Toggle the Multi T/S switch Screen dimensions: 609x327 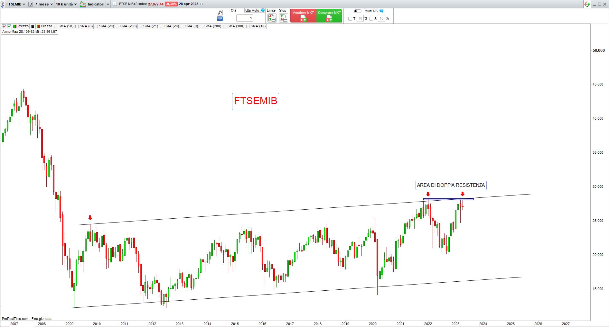tap(357, 11)
